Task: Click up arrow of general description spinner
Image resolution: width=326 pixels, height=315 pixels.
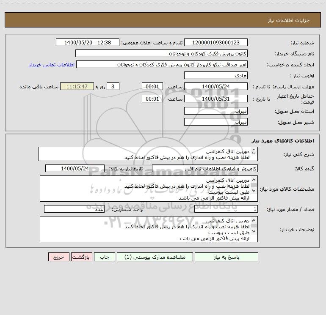Action: [x=254, y=150]
